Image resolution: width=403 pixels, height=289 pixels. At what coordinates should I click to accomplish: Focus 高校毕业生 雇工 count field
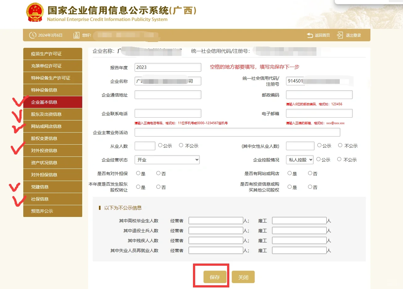299,221
